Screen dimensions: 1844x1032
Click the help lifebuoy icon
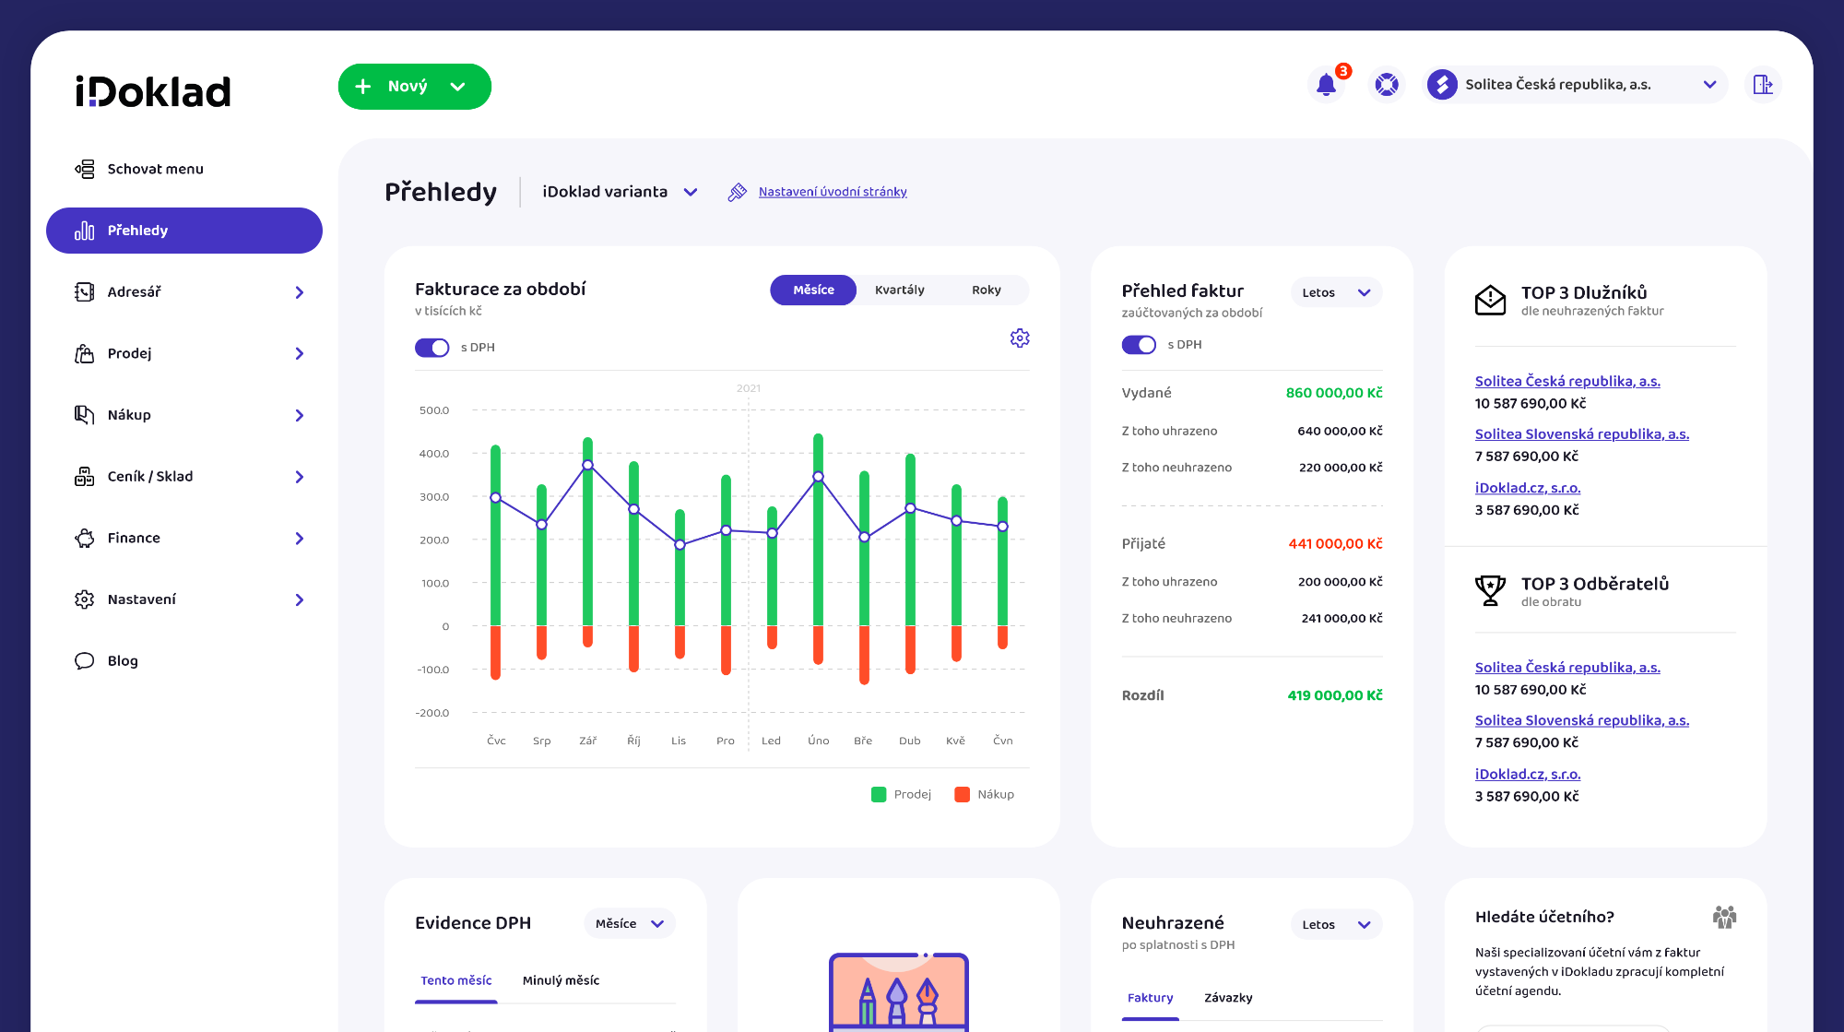tap(1387, 85)
